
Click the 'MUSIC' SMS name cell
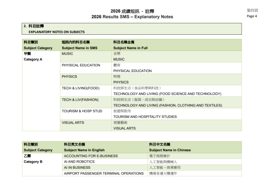(86, 57)
